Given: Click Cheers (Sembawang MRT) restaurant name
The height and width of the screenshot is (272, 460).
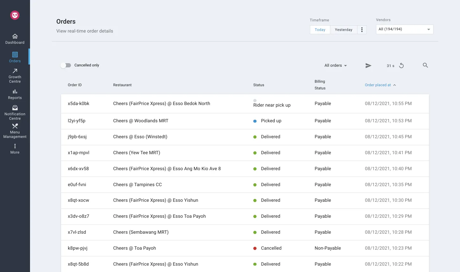Looking at the screenshot, I should [141, 232].
